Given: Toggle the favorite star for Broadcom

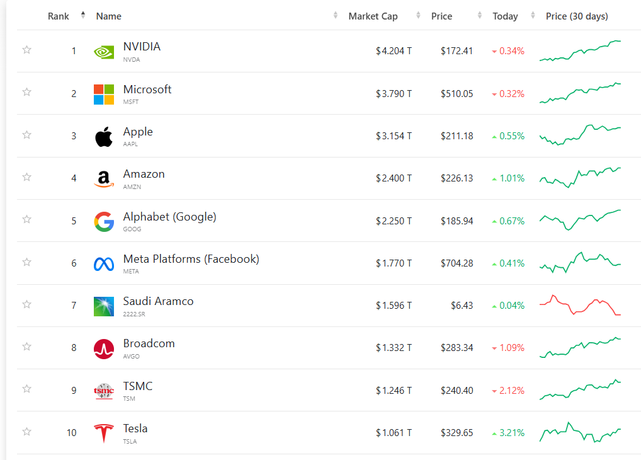Looking at the screenshot, I should point(26,347).
